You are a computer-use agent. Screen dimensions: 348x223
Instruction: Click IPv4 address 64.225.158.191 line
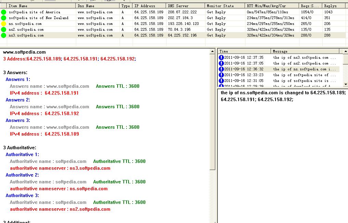pyautogui.click(x=44, y=93)
